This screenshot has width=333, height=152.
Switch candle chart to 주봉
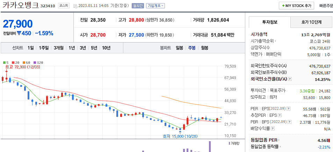(x=192, y=48)
